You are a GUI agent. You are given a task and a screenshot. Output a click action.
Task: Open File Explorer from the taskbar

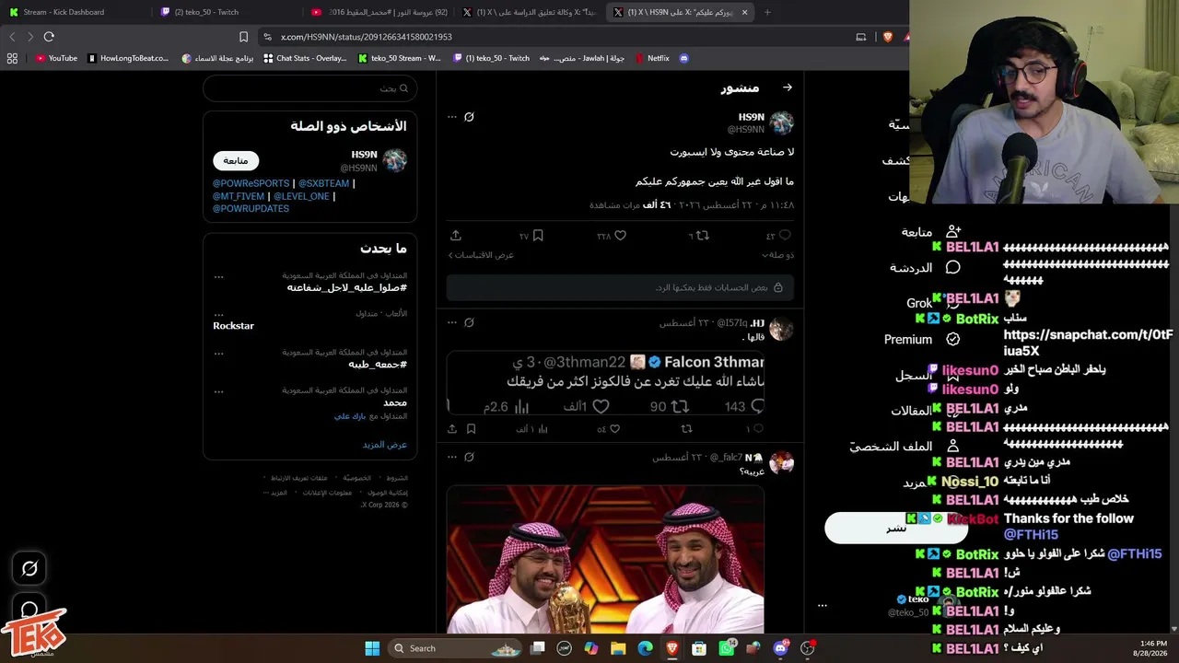click(618, 648)
